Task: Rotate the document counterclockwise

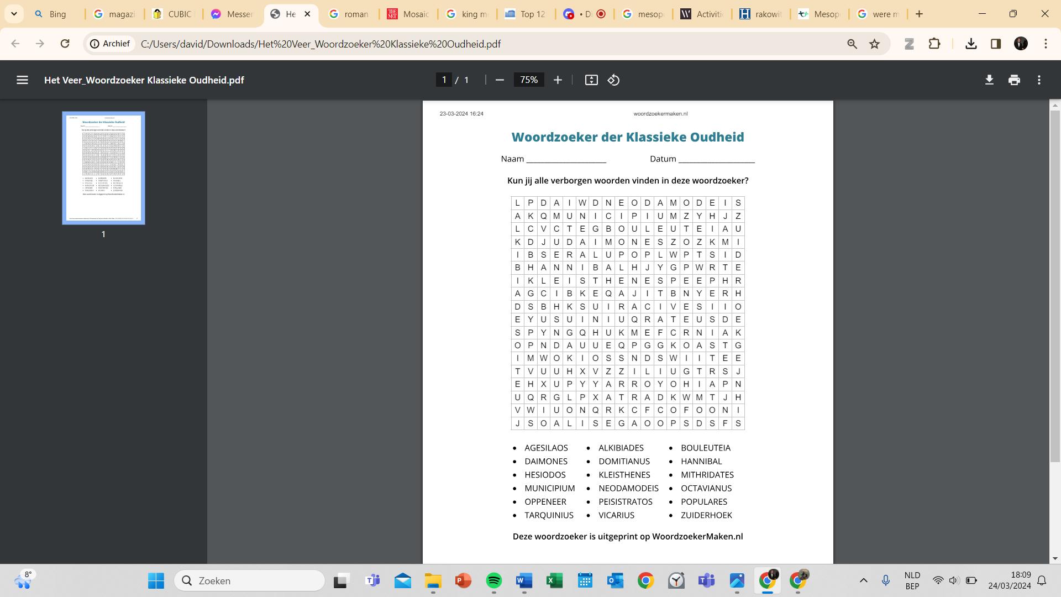Action: (x=613, y=80)
